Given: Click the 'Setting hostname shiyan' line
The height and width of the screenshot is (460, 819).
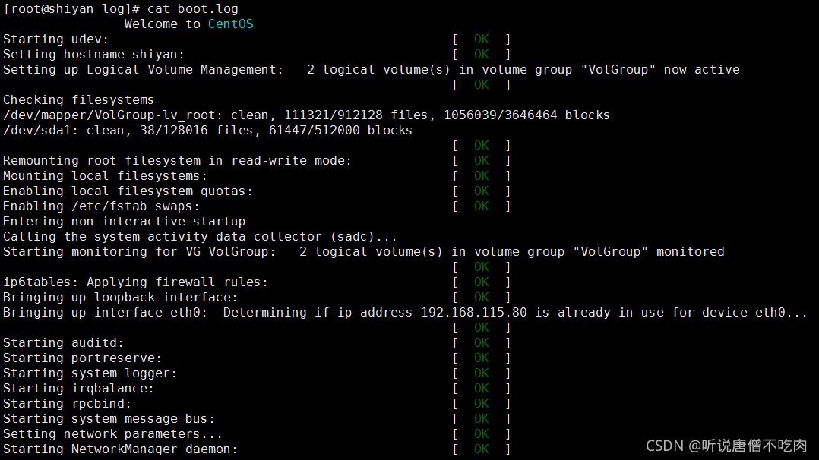Looking at the screenshot, I should pyautogui.click(x=93, y=55).
